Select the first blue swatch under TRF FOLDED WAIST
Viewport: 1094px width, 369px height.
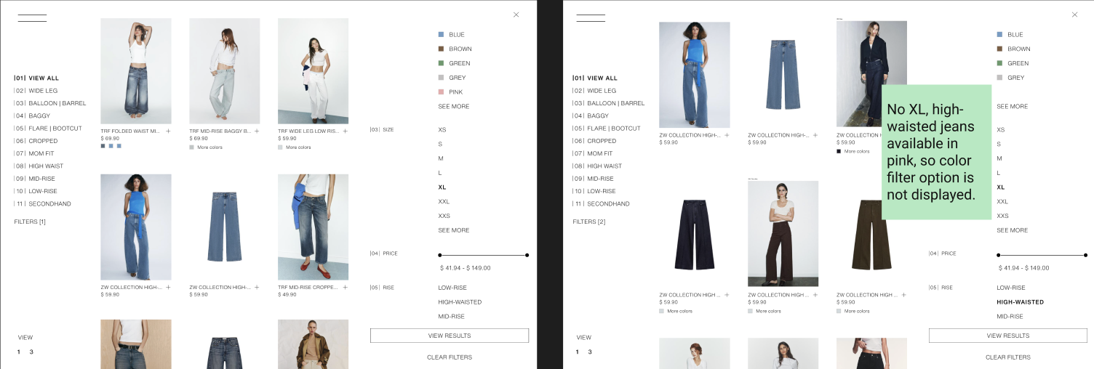(x=103, y=146)
